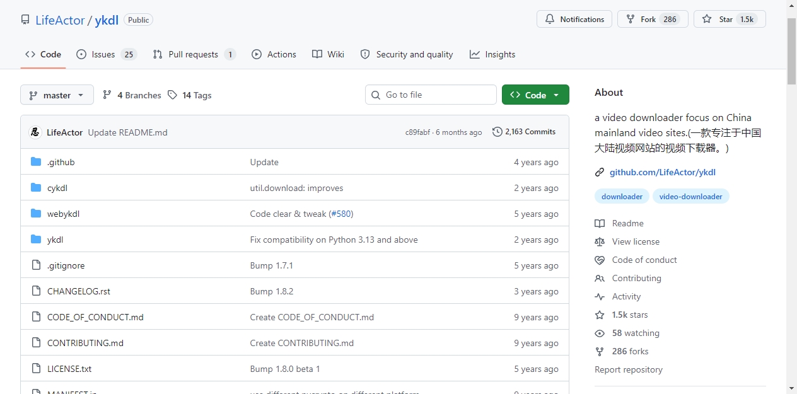The height and width of the screenshot is (394, 797).
Task: View the 4 Branches link
Action: 132,95
